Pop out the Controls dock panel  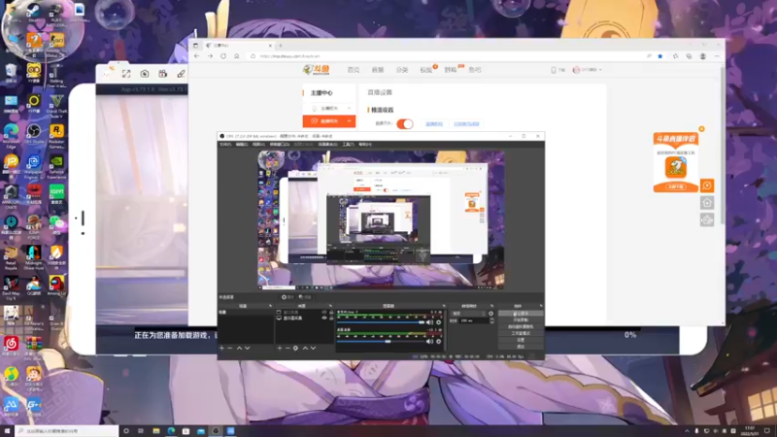click(x=541, y=306)
